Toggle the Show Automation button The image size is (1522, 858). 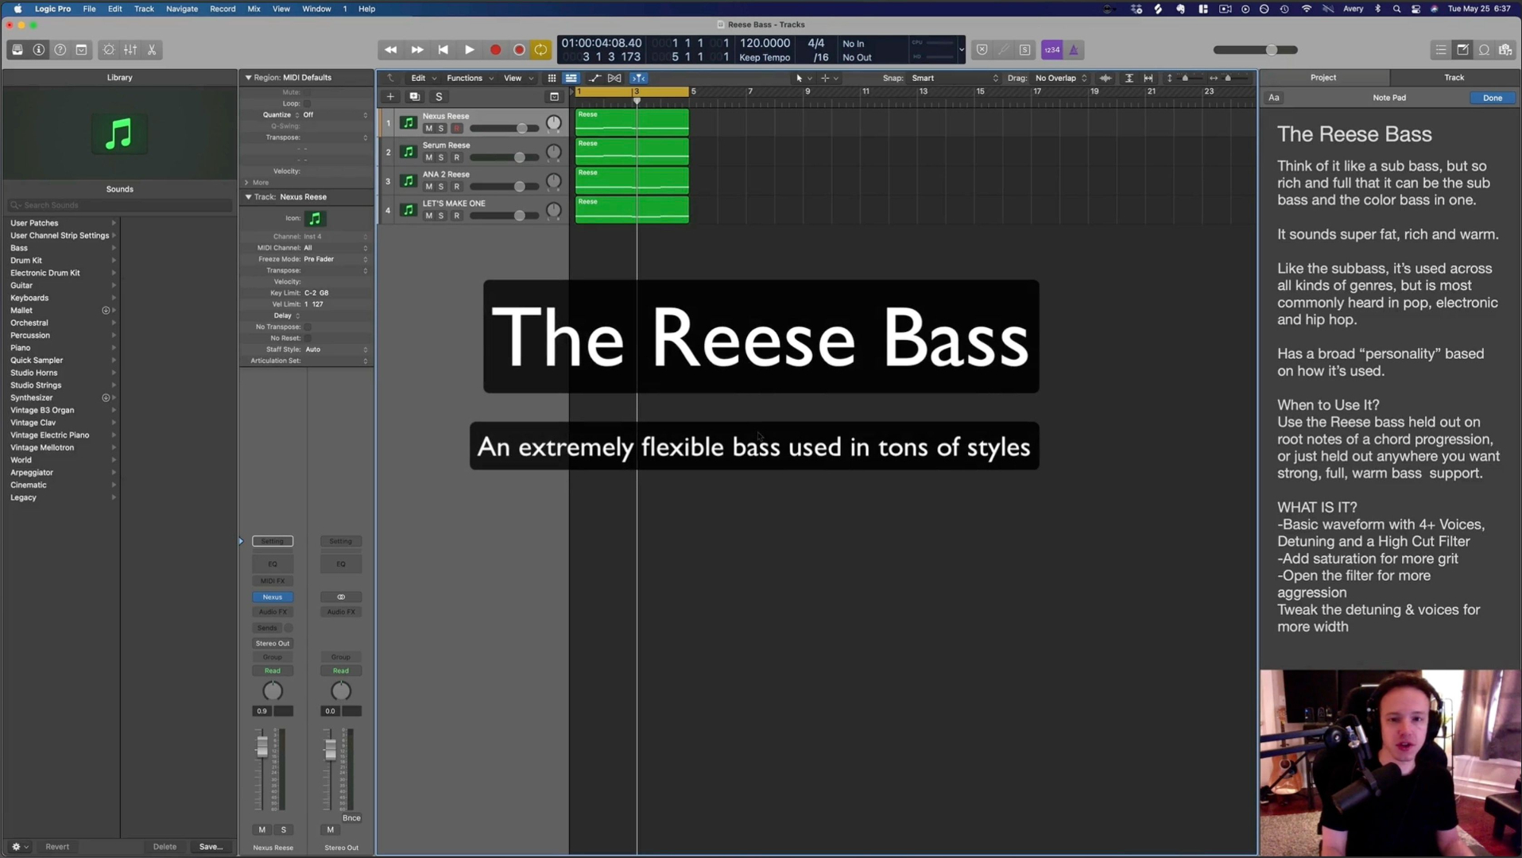[x=594, y=78]
